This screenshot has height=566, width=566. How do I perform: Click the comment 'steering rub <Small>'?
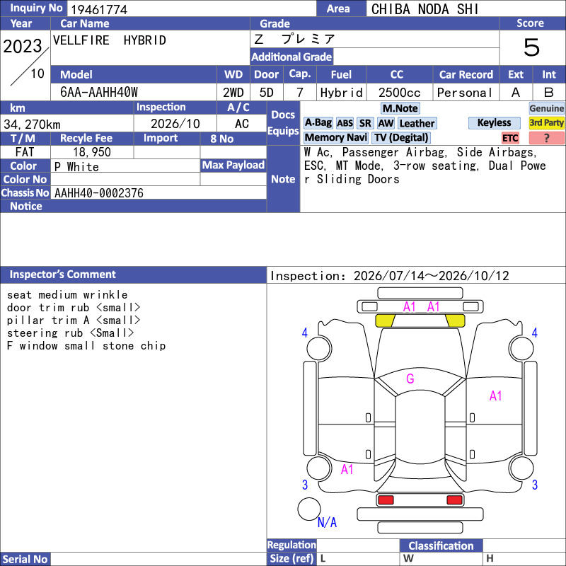coord(70,333)
